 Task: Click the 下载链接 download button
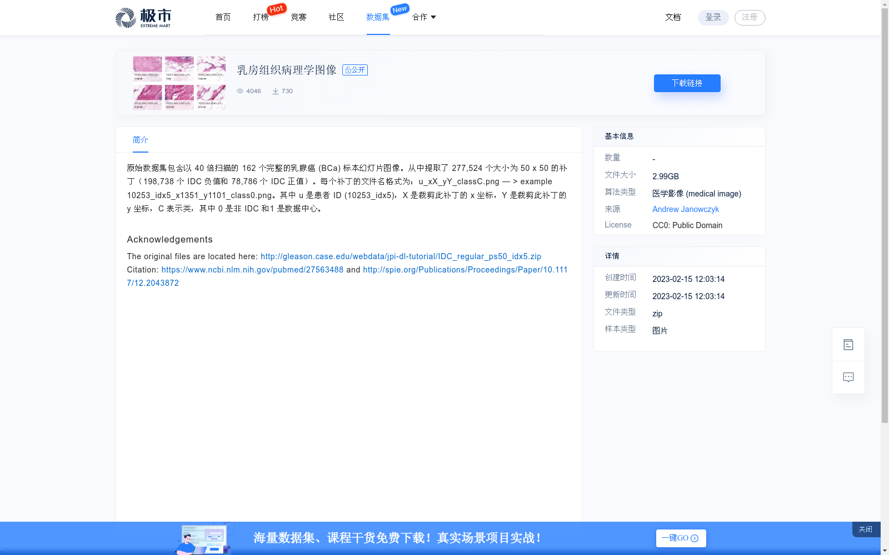click(x=687, y=83)
